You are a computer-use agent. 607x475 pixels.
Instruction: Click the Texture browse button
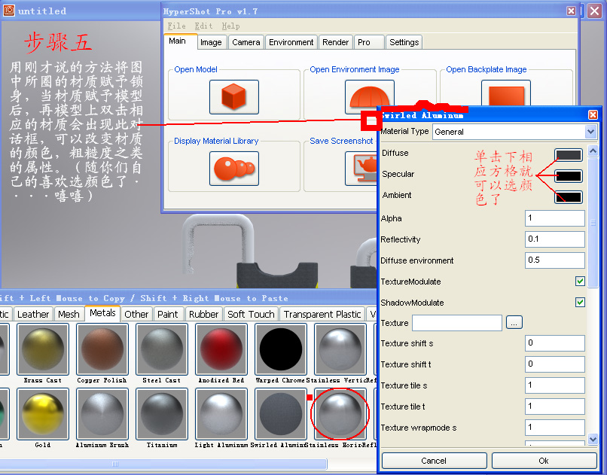coord(514,323)
